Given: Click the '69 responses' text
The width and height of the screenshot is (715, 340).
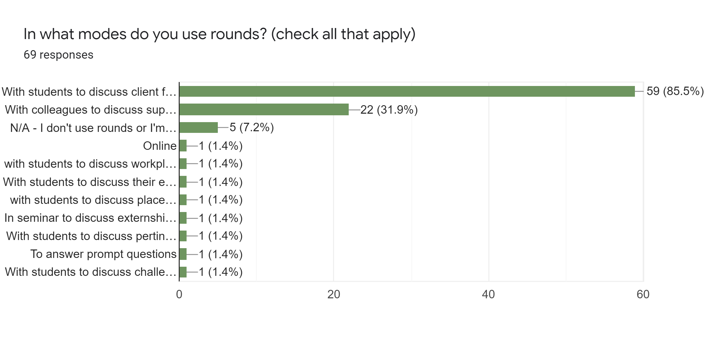Looking at the screenshot, I should [x=59, y=55].
